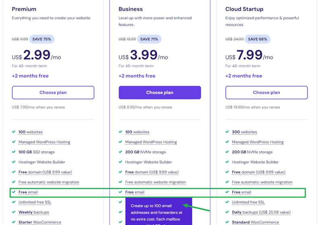This screenshot has height=225, width=322.
Task: Open Free domain details in Premium
Action: click(45, 172)
